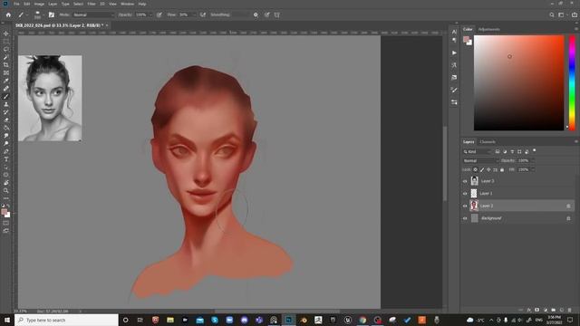
Task: Toggle lock all layer attributes
Action: coord(502,169)
